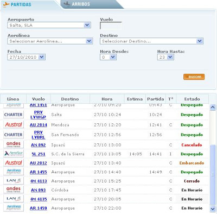Click the Charter logo for San Fernando flight
Screen dimensions: 217x214
point(14,135)
